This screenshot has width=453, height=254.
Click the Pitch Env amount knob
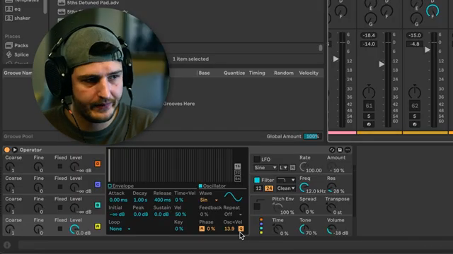(x=278, y=207)
